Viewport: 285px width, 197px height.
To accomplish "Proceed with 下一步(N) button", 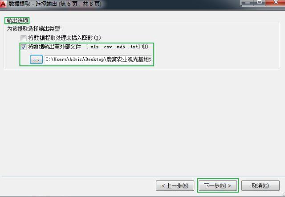I will pos(218,185).
